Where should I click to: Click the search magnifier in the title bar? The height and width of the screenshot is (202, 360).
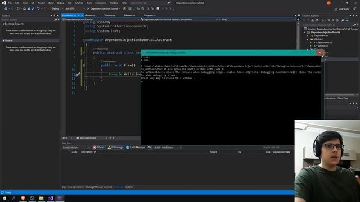pyautogui.click(x=169, y=3)
